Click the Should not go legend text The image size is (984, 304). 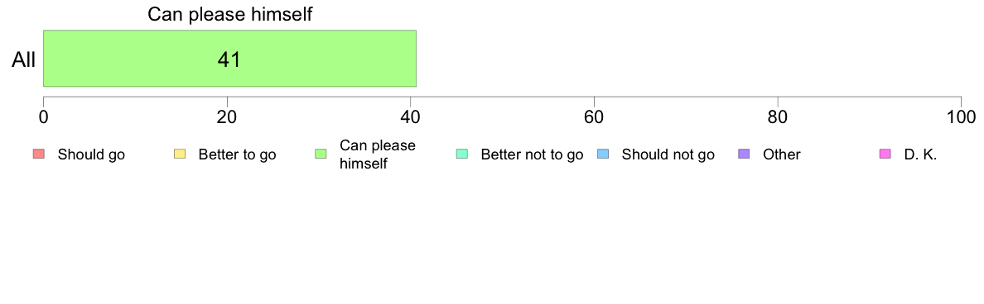668,155
